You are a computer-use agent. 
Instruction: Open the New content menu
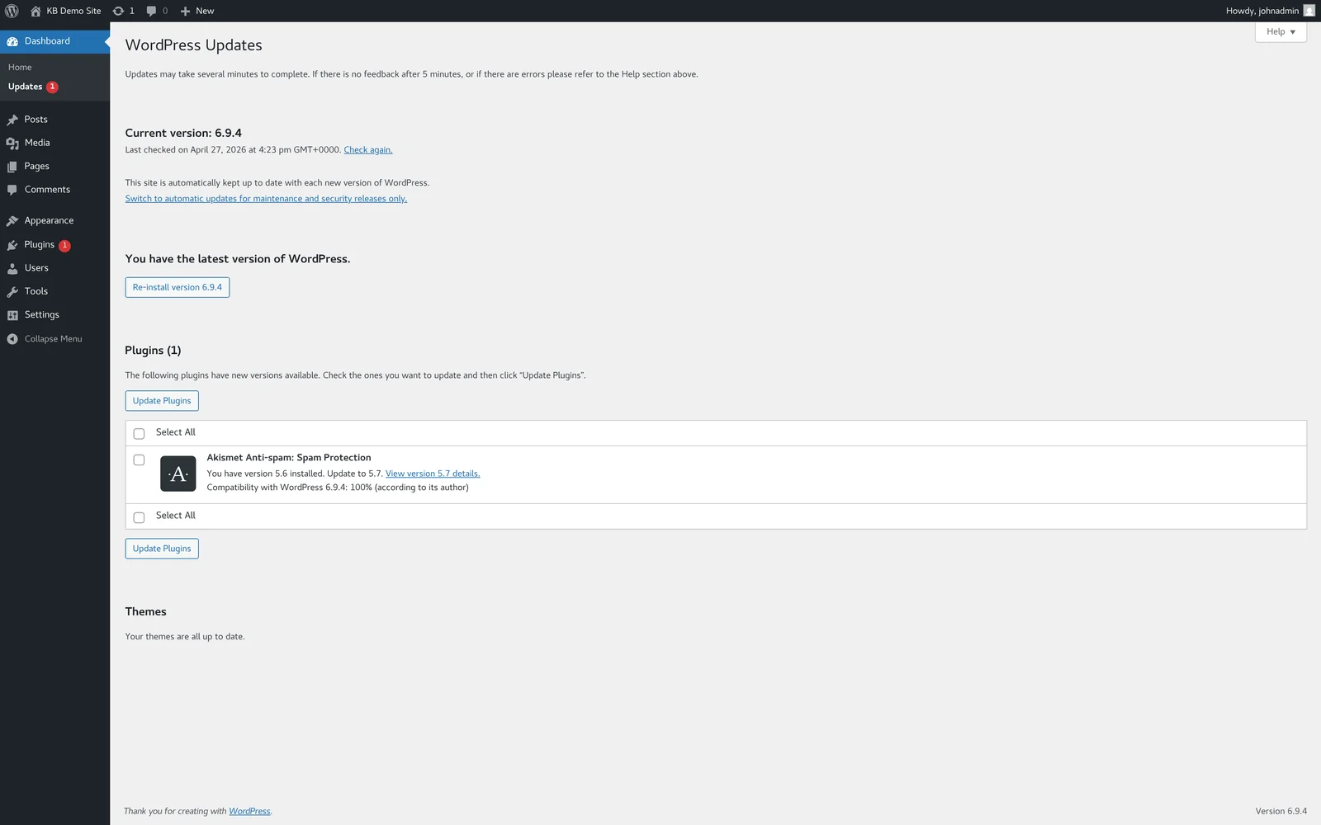[x=197, y=11]
